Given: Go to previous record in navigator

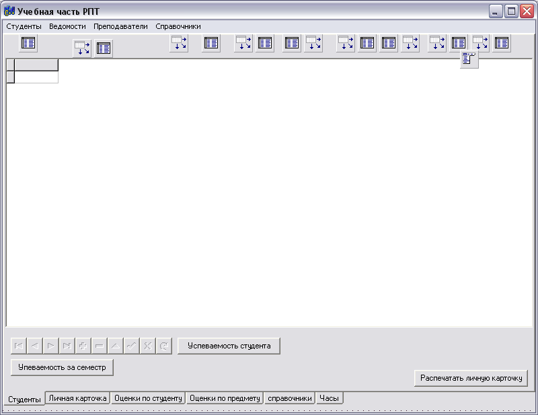Looking at the screenshot, I should (x=35, y=346).
